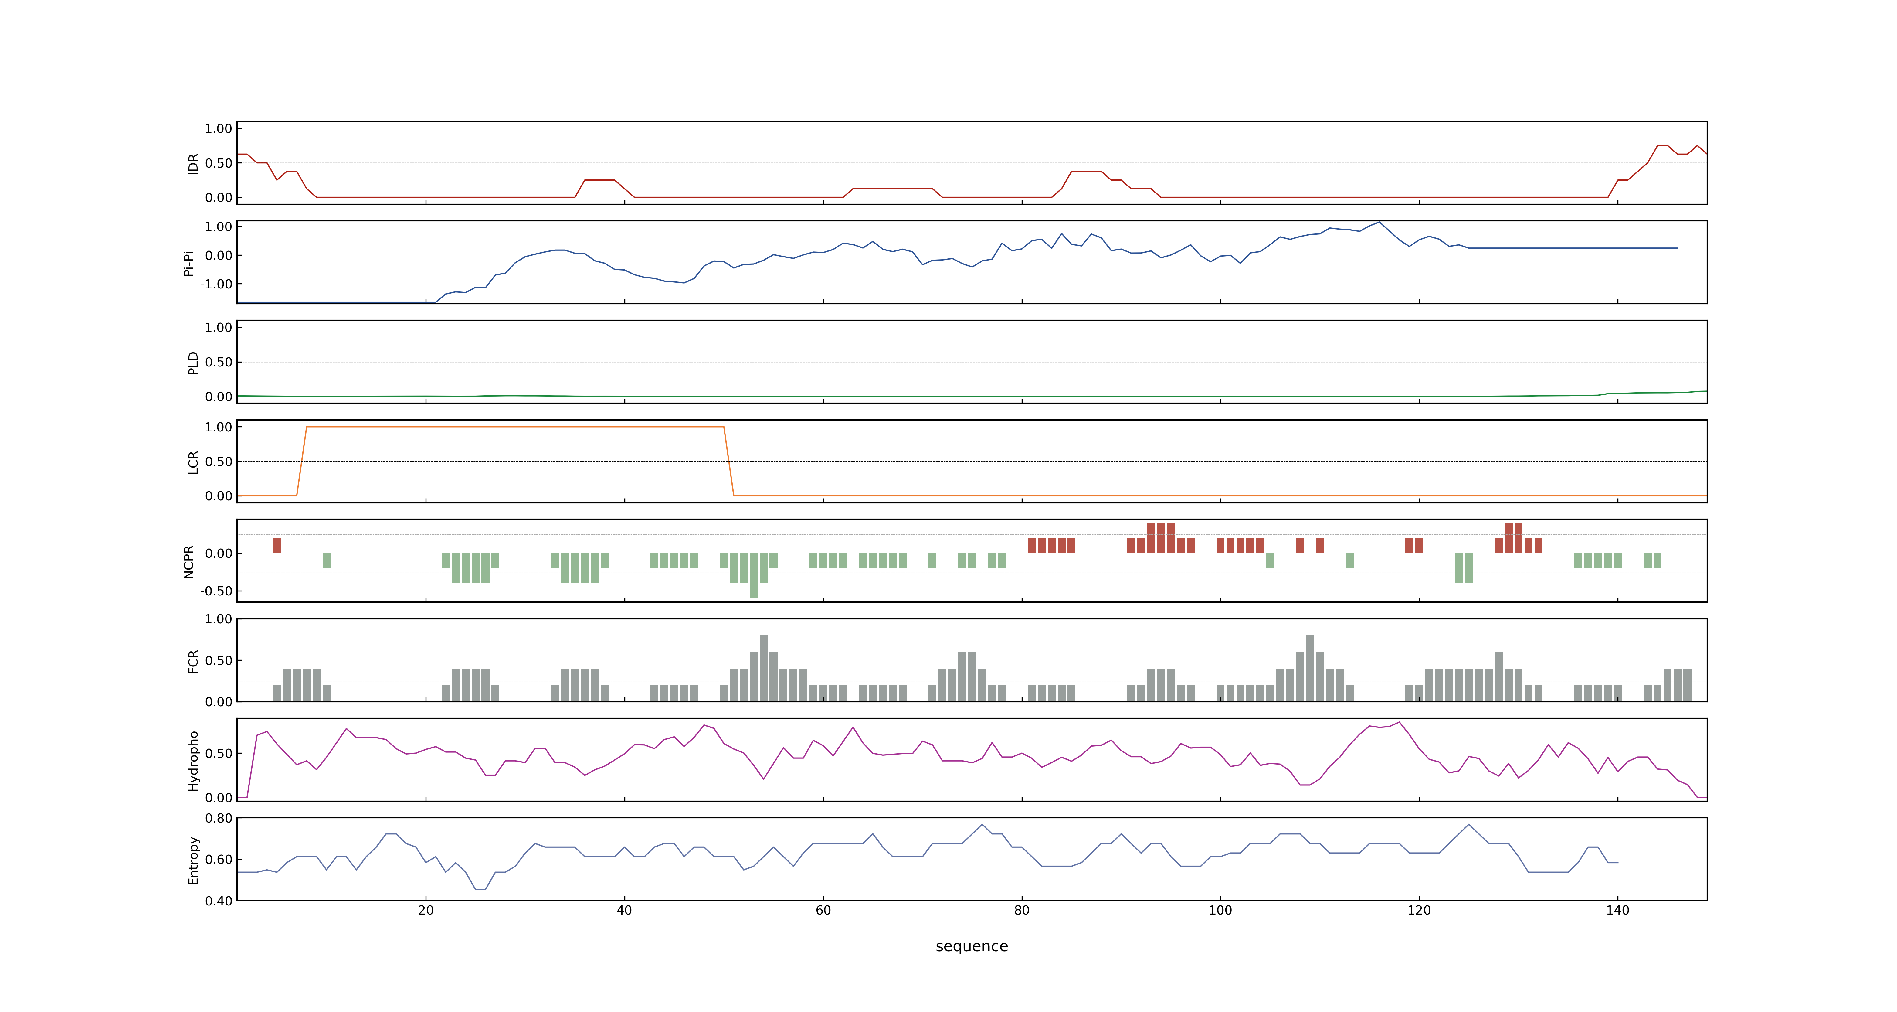Click the LCR axis label
This screenshot has height=1012, width=1897.
(x=193, y=462)
